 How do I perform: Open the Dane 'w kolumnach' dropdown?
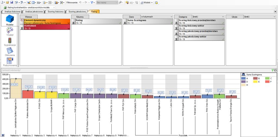pyautogui.click(x=157, y=17)
